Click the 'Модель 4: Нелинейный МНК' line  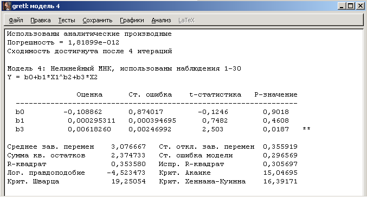(124, 68)
